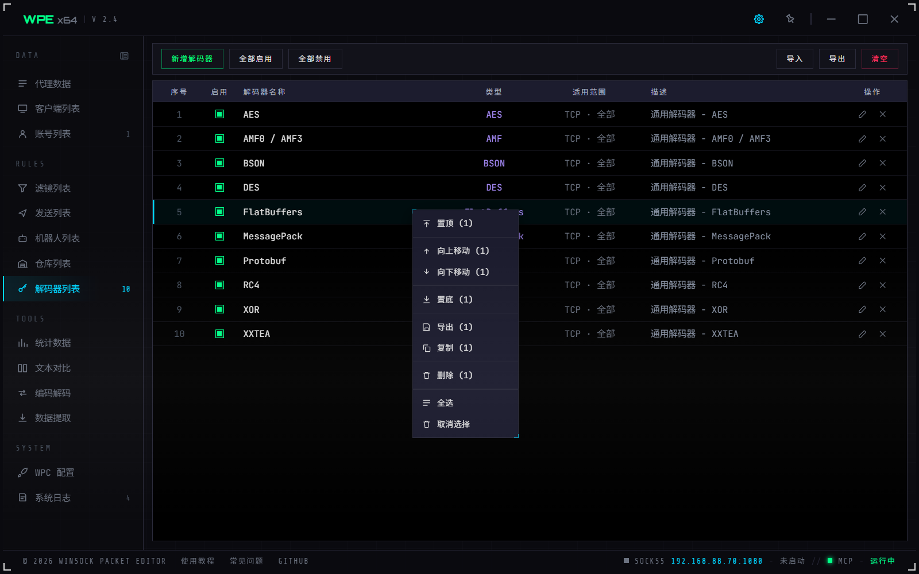Edit the AES decoder with pencil icon

coord(862,114)
